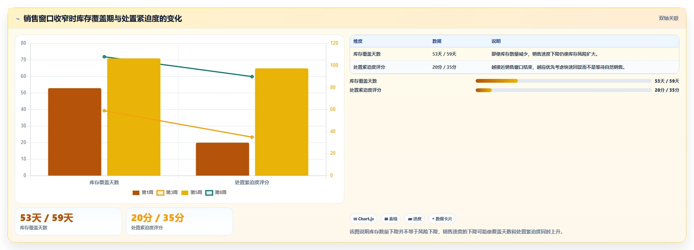Click the left axis tick 80
694x250 pixels.
pyautogui.click(x=23, y=43)
